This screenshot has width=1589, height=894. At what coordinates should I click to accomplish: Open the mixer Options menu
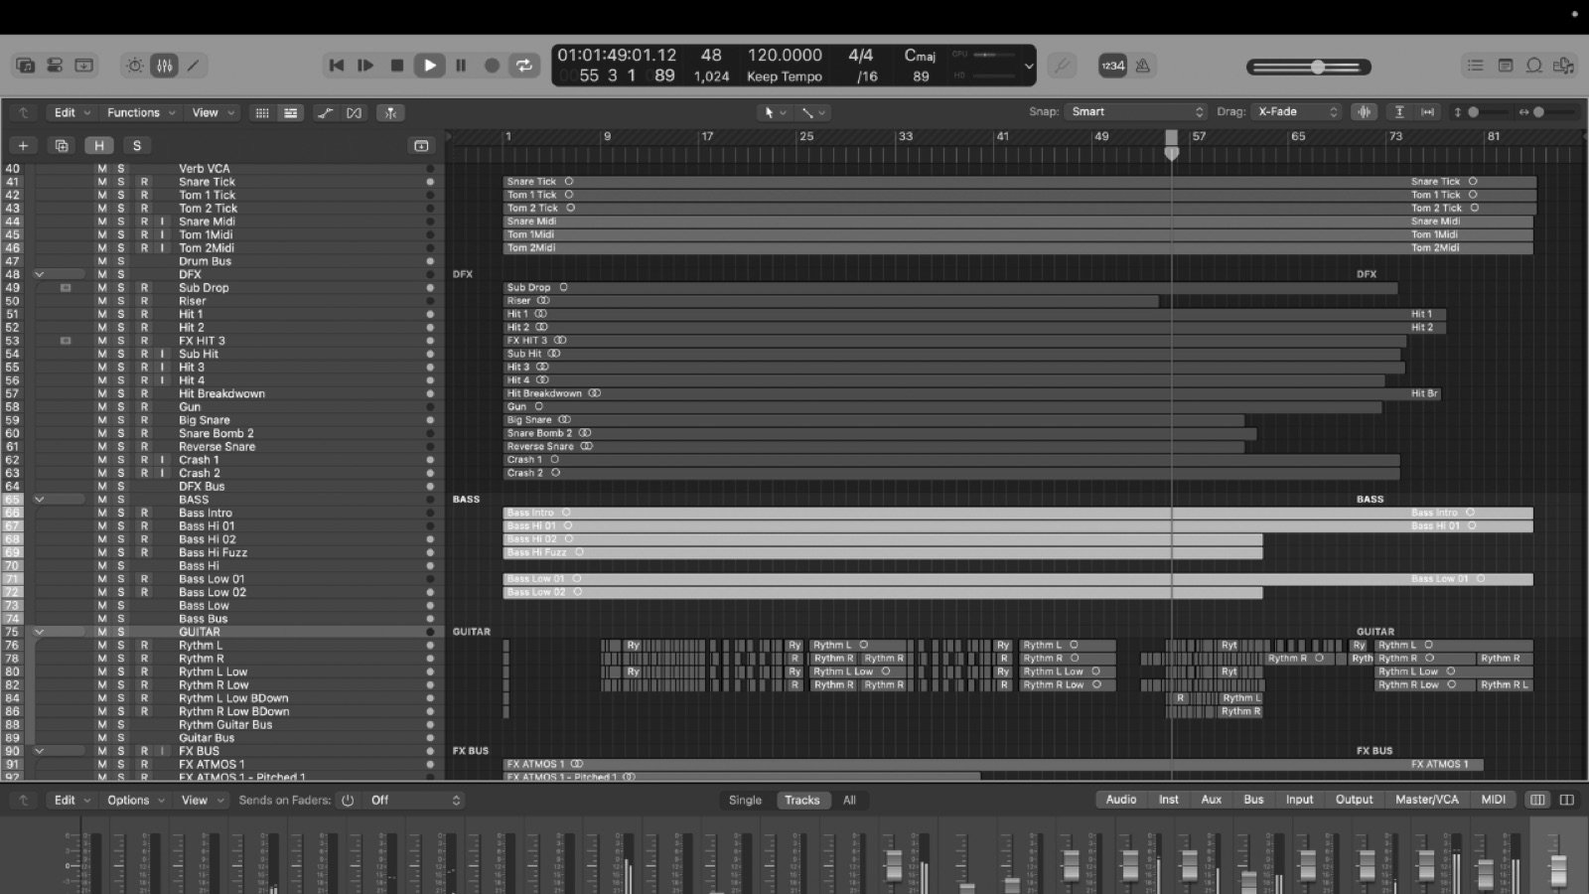(x=135, y=801)
